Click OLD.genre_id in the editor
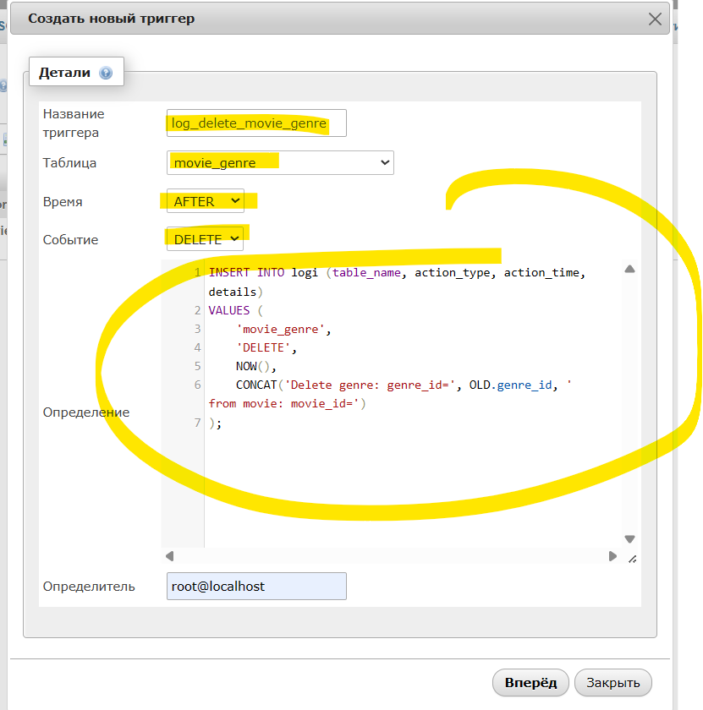Image resolution: width=703 pixels, height=710 pixels. 510,385
